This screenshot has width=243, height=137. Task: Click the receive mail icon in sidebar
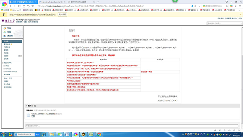5,32
